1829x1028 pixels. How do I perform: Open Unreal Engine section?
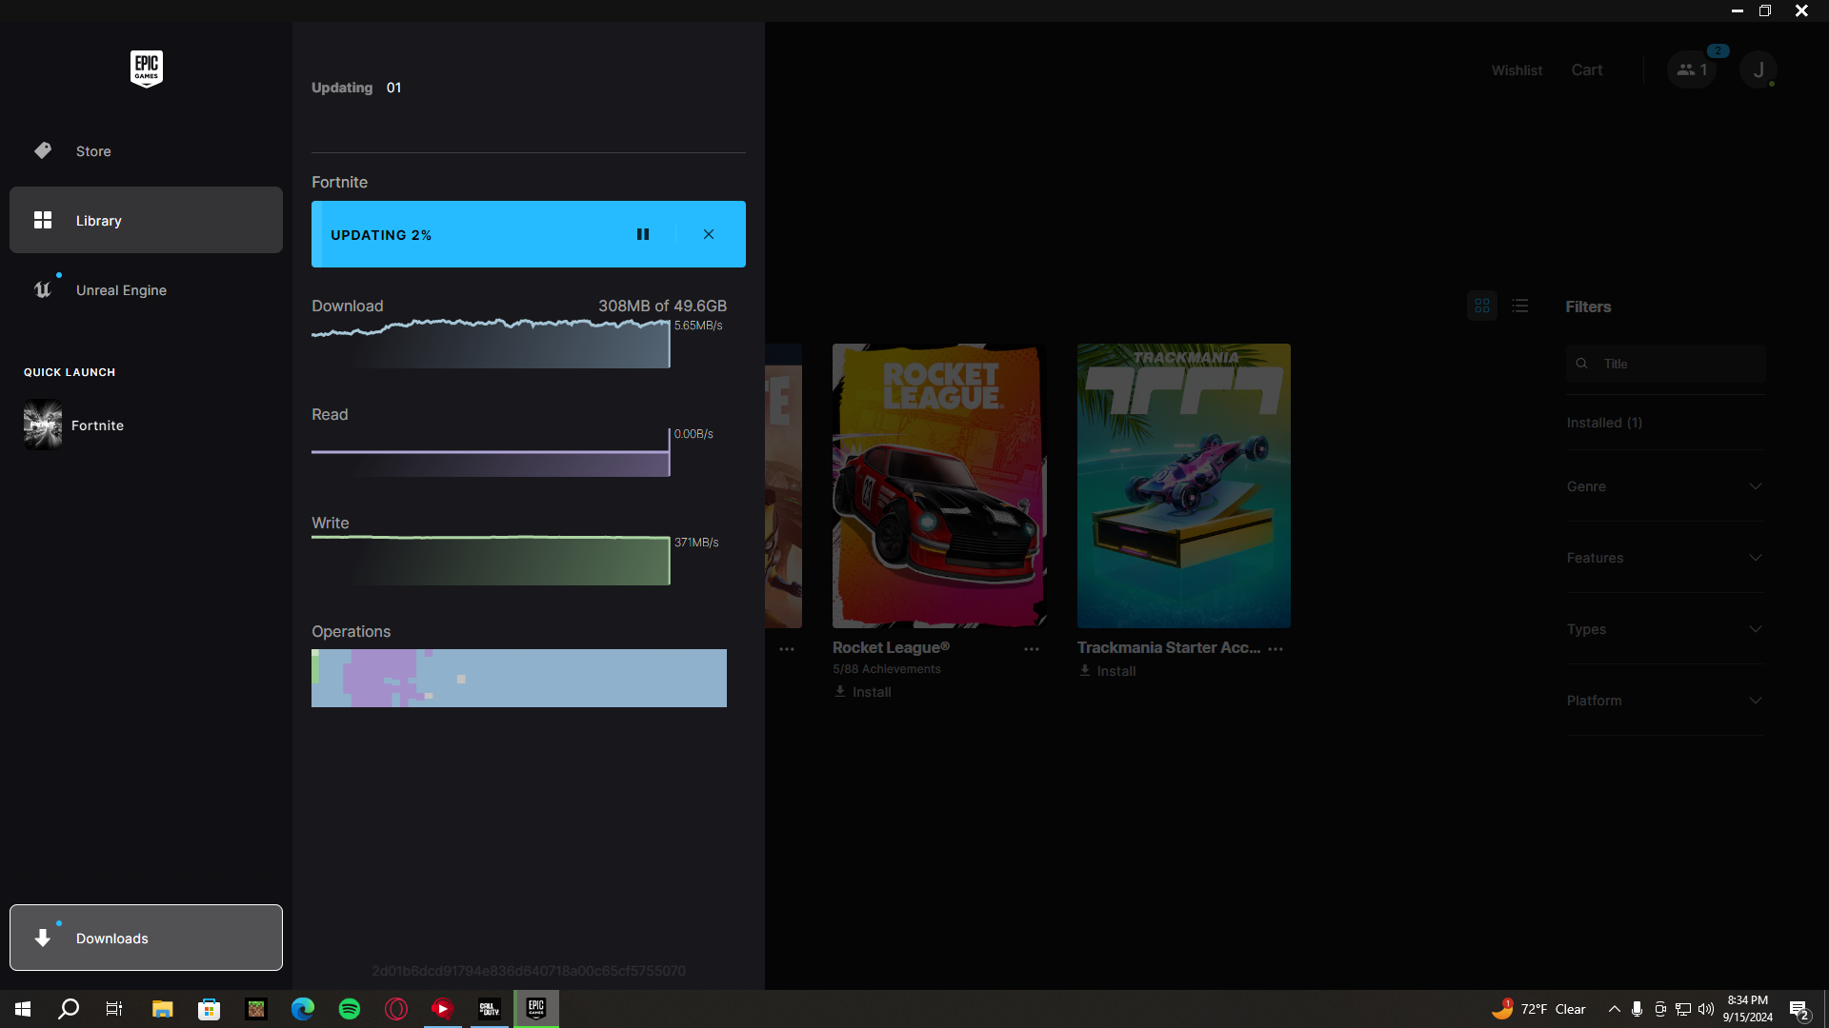click(x=121, y=290)
